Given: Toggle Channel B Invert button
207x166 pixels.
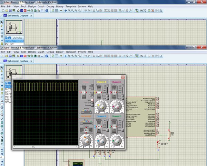Looking at the screenshot, I should [108, 130].
